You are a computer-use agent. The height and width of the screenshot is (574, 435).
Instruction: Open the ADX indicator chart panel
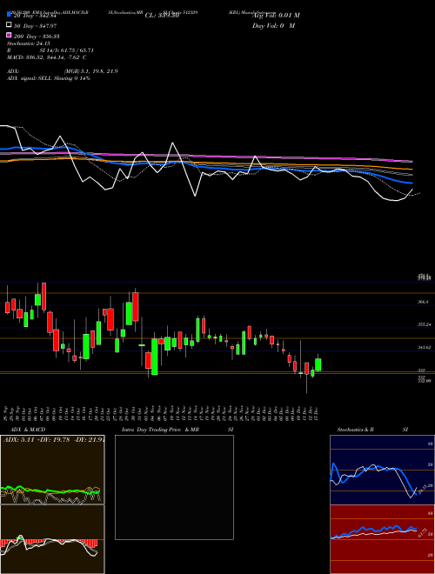pyautogui.click(x=52, y=470)
